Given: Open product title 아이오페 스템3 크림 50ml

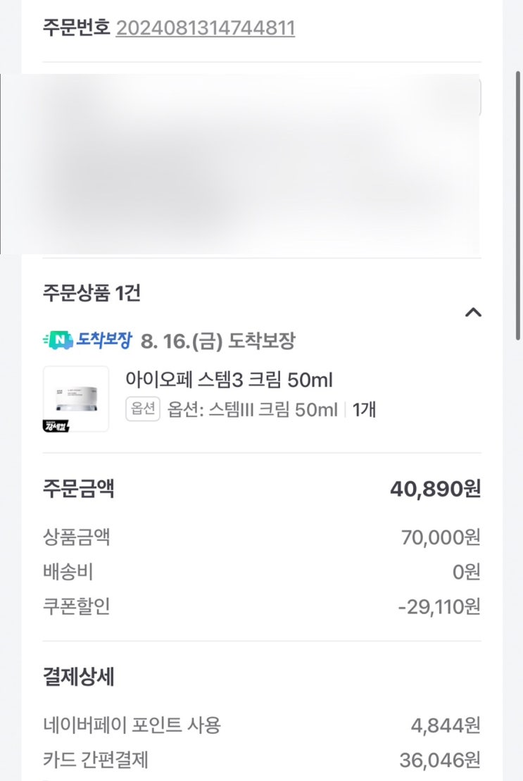Looking at the screenshot, I should 229,380.
